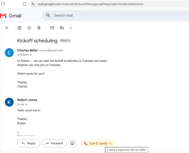Delete the conversation with the trash icon
This screenshot has width=189, height=153.
tap(39, 28)
